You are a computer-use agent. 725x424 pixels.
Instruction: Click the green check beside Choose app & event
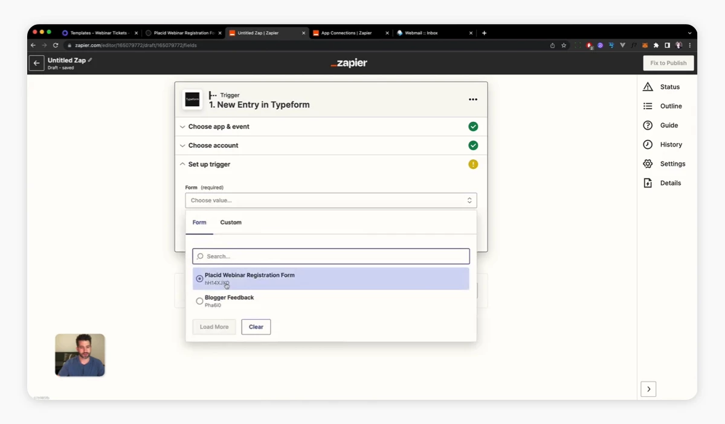473,127
